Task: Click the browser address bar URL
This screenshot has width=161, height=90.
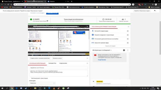Action: click(33, 4)
